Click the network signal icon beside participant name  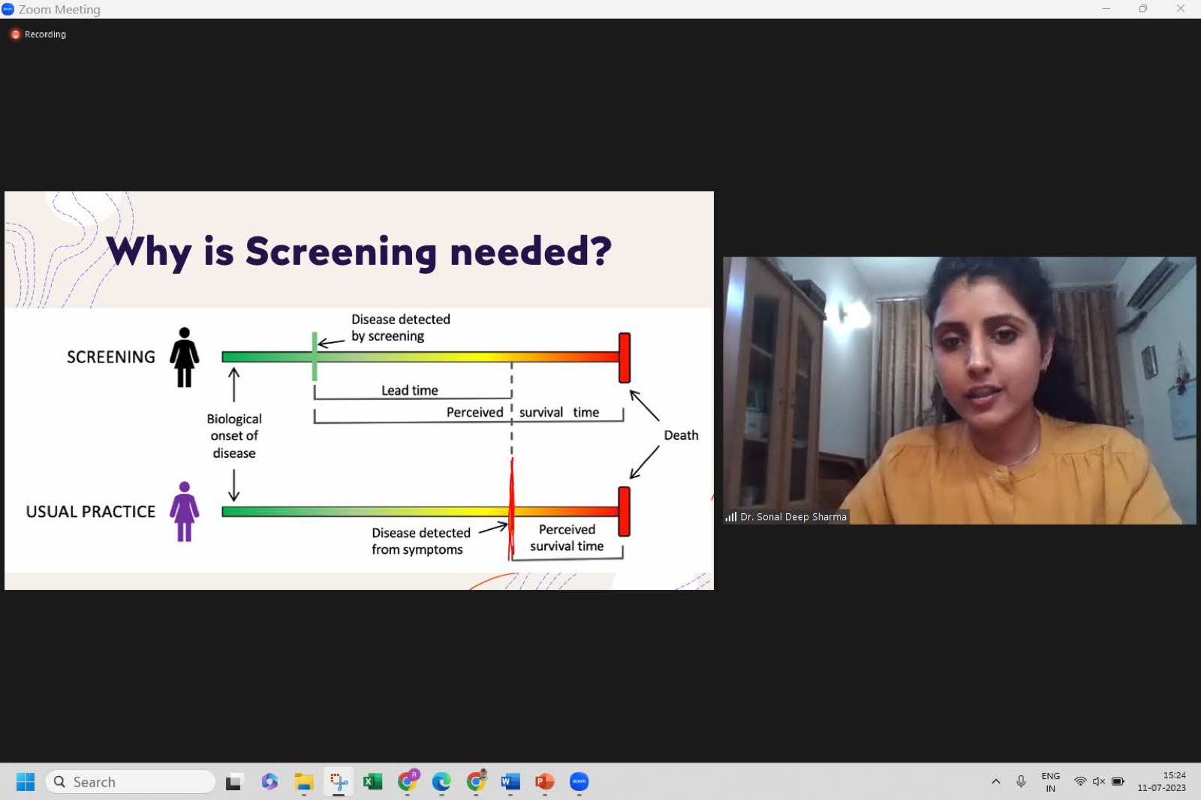pyautogui.click(x=731, y=516)
